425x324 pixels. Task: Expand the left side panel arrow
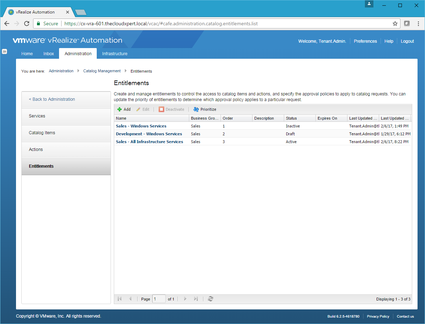(4, 52)
